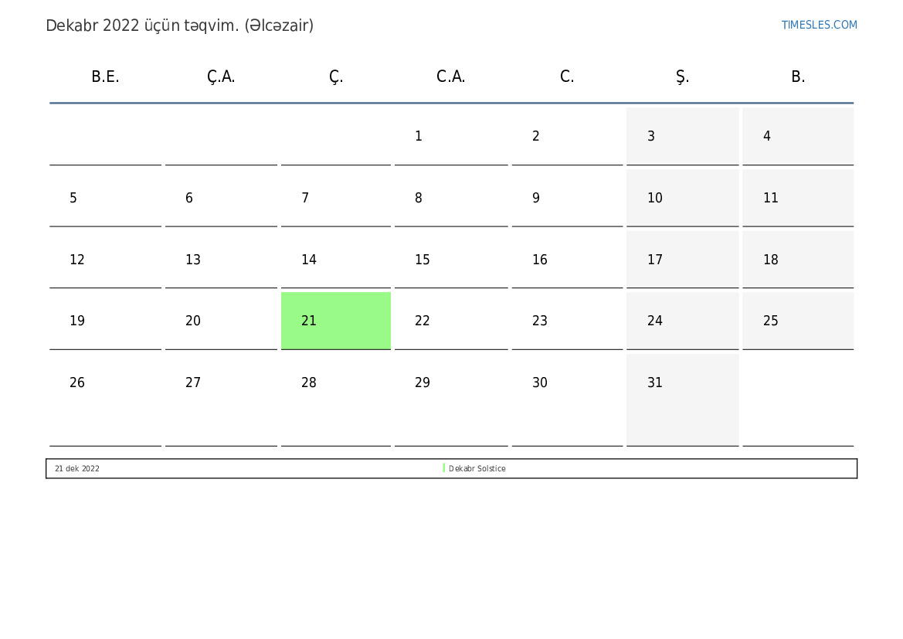Select Saturday day 3 cell

pos(682,136)
